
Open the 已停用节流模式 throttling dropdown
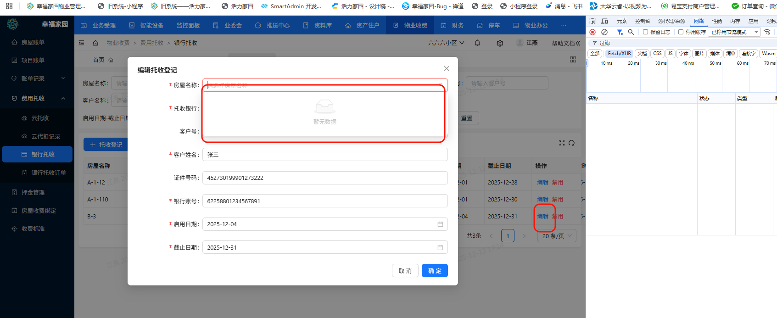[734, 32]
